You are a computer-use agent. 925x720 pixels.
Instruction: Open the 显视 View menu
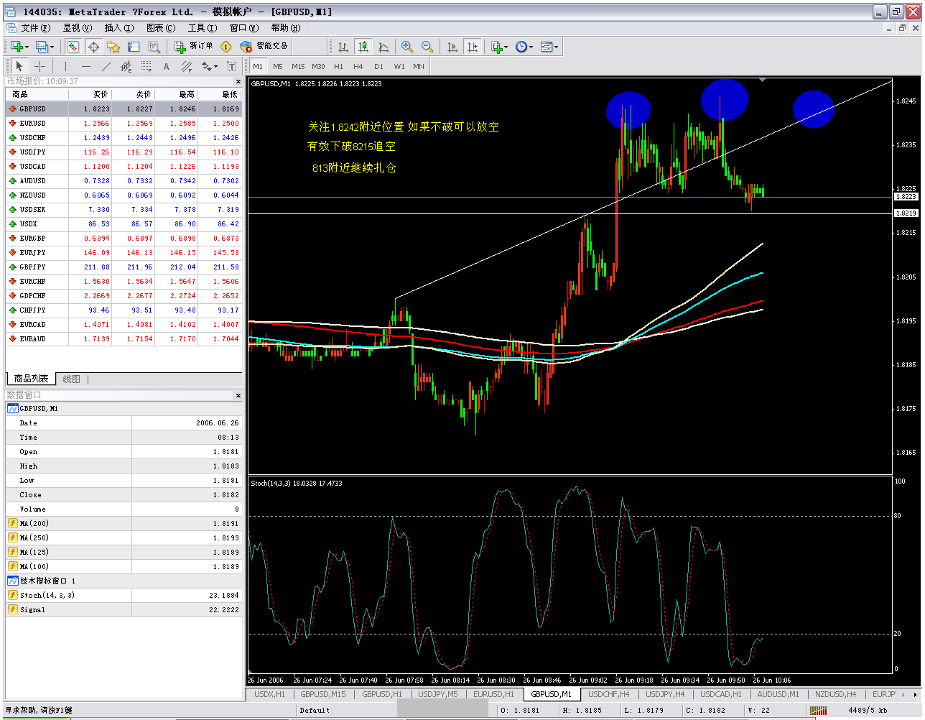click(78, 28)
